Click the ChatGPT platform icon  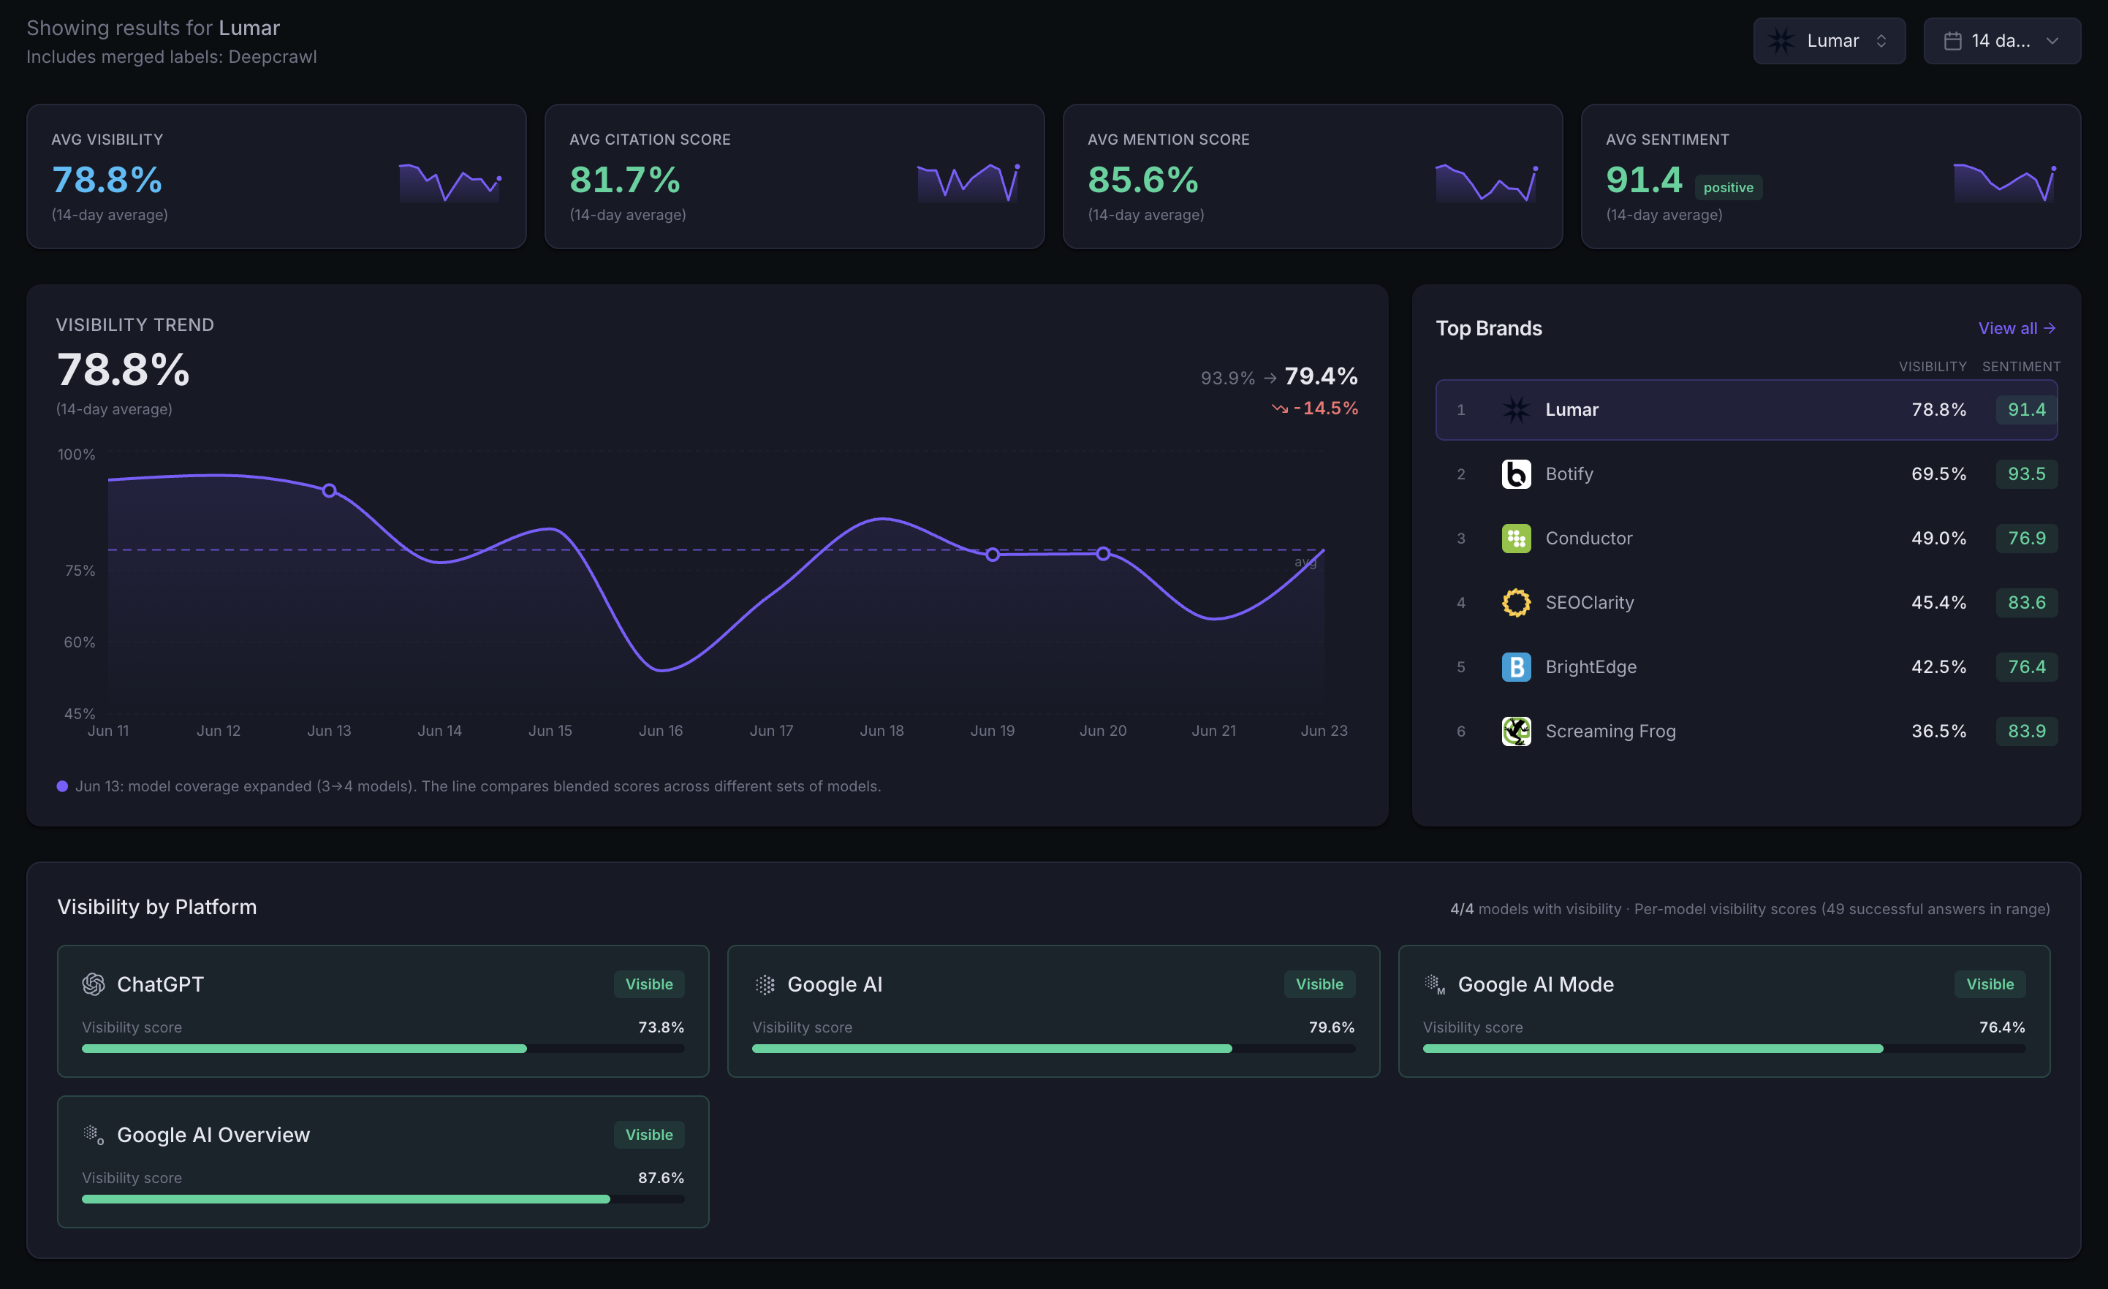click(x=94, y=984)
